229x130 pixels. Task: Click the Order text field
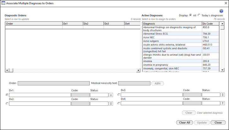[54, 83]
